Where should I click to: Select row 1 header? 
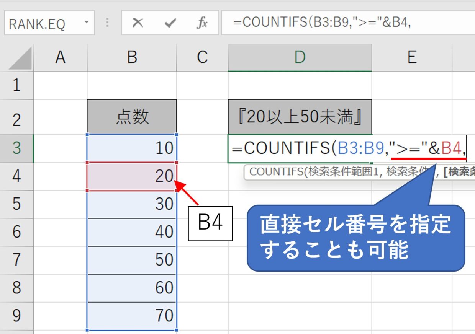(16, 85)
